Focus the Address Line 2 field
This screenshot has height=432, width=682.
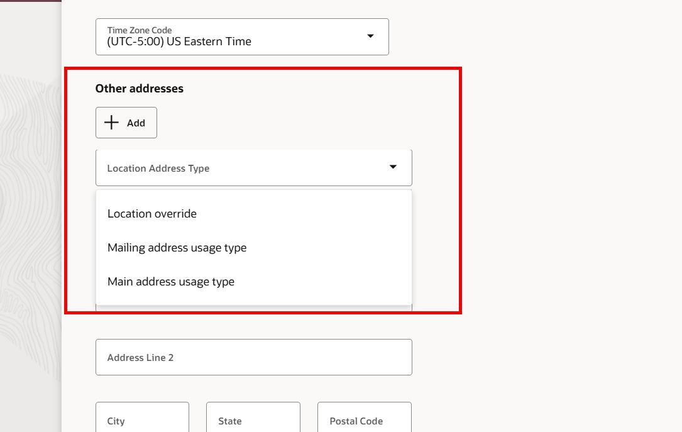point(253,357)
